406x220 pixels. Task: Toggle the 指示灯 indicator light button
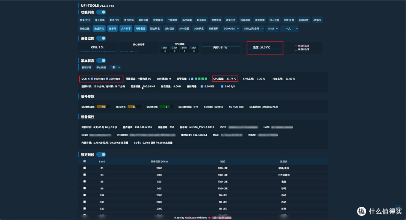click(112, 29)
